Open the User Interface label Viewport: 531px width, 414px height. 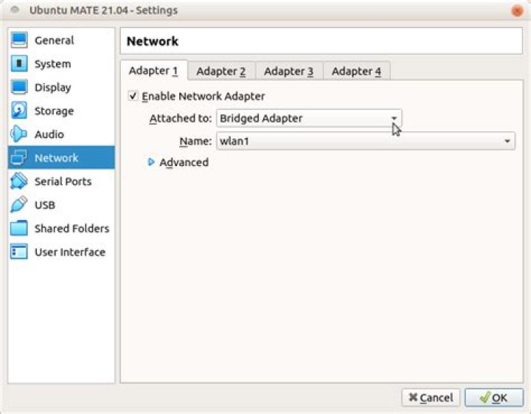click(70, 252)
